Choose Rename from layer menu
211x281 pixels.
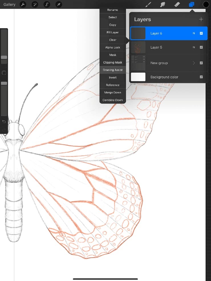[x=113, y=10]
